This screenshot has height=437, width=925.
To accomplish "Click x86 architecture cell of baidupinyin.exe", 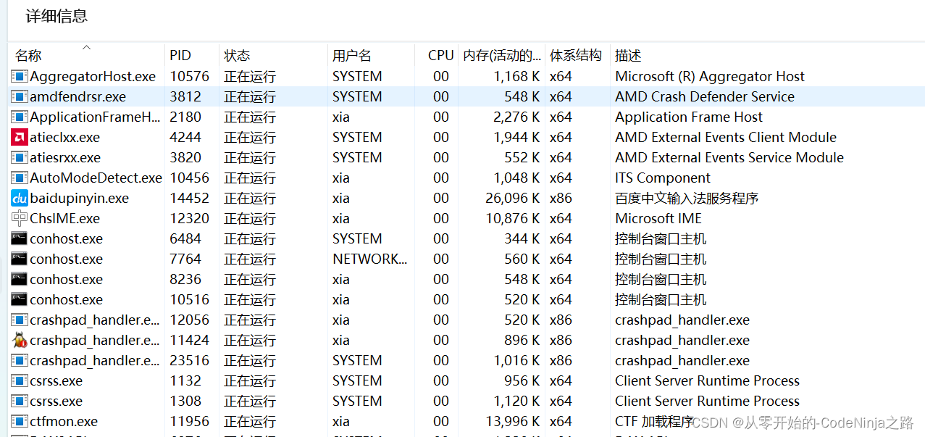I will [x=561, y=198].
